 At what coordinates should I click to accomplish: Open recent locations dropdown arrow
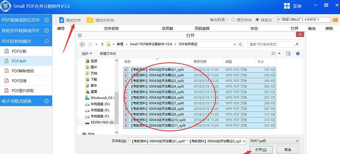coord(96,44)
